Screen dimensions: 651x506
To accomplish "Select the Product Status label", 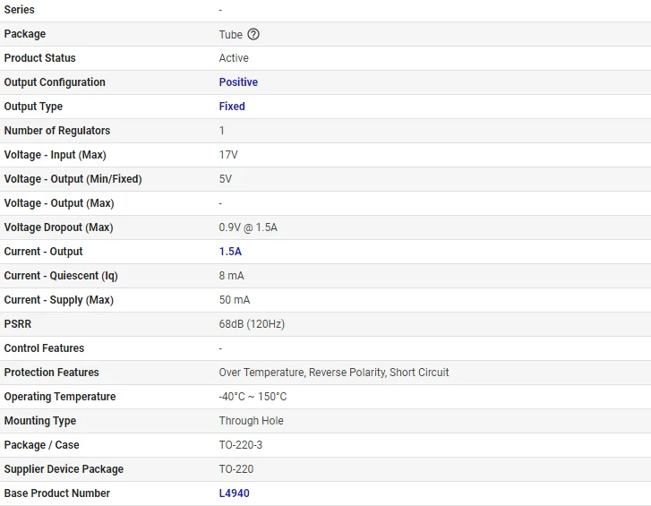I will [40, 58].
